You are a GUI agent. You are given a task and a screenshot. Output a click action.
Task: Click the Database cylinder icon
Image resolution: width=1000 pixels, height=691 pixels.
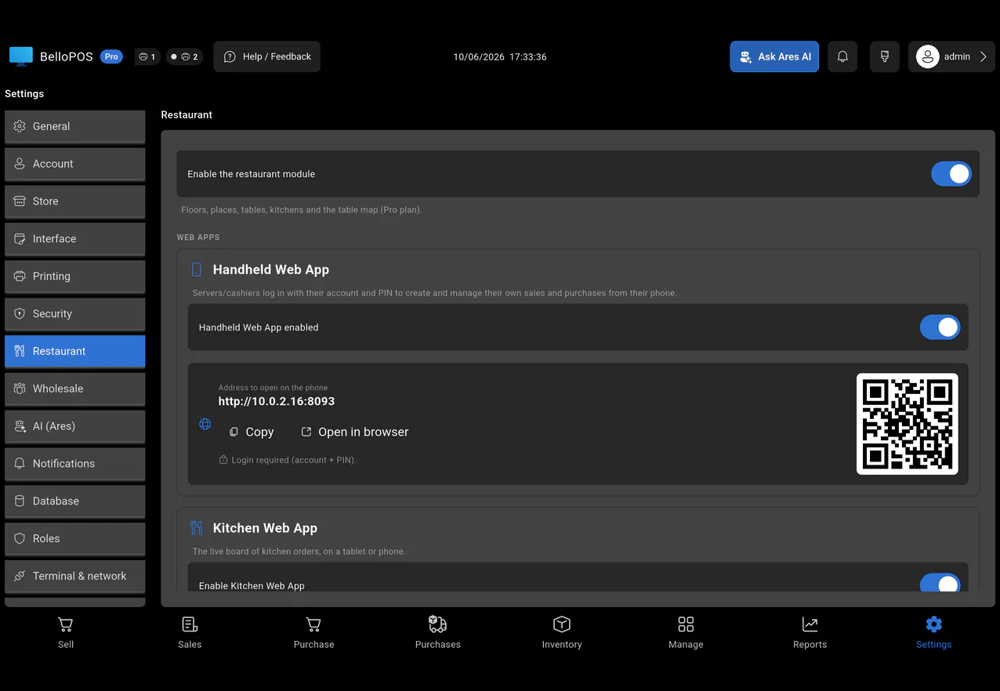coord(20,501)
